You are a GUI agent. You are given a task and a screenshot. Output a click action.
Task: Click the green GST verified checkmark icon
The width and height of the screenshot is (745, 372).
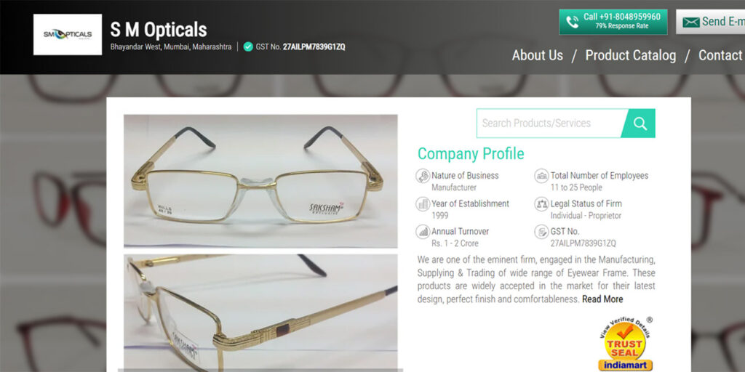click(x=248, y=46)
